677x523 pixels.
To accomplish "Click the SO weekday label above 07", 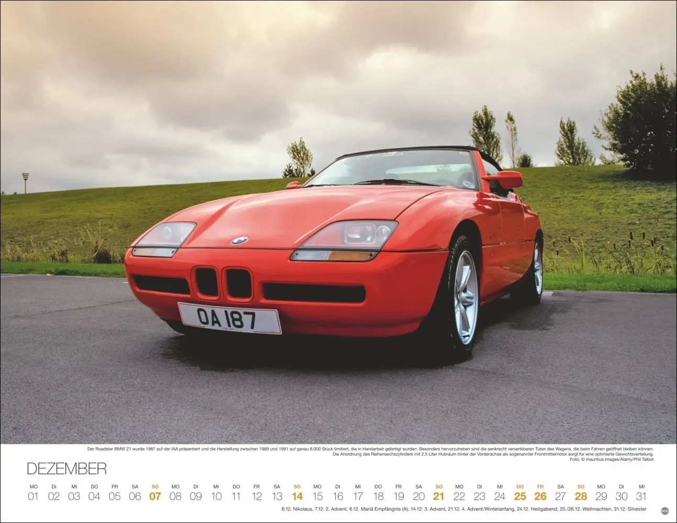I will [155, 486].
